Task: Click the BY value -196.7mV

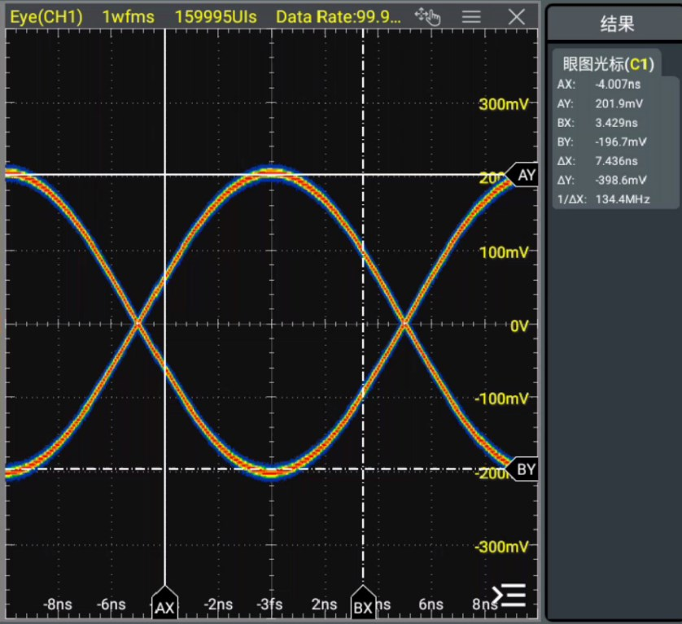Action: [621, 142]
